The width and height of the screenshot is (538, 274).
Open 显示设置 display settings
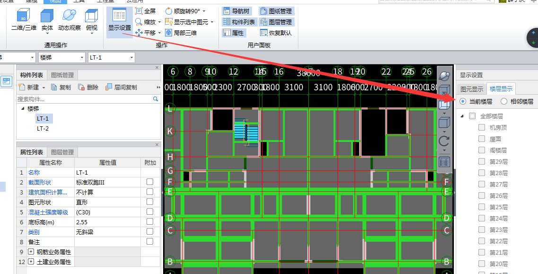tap(120, 21)
